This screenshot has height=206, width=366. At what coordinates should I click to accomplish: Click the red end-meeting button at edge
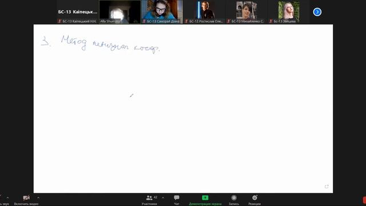click(364, 200)
